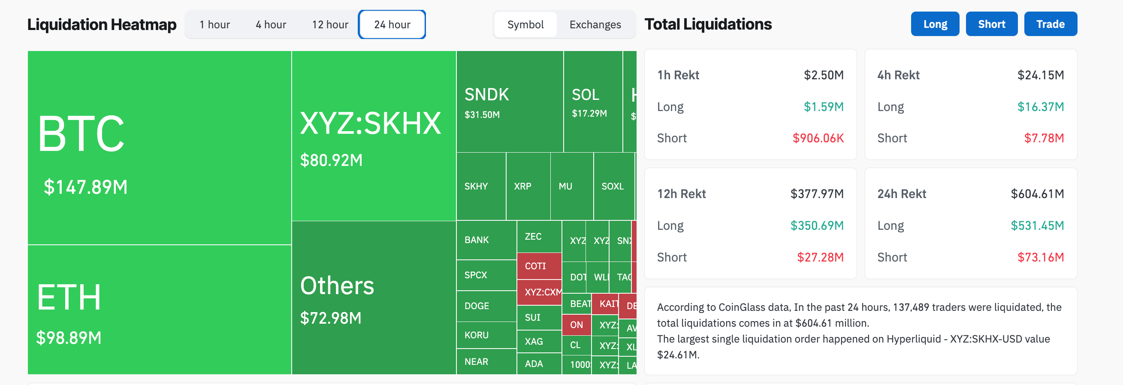
Task: Click the ETH $98.89M heatmap tile
Action: click(x=160, y=310)
